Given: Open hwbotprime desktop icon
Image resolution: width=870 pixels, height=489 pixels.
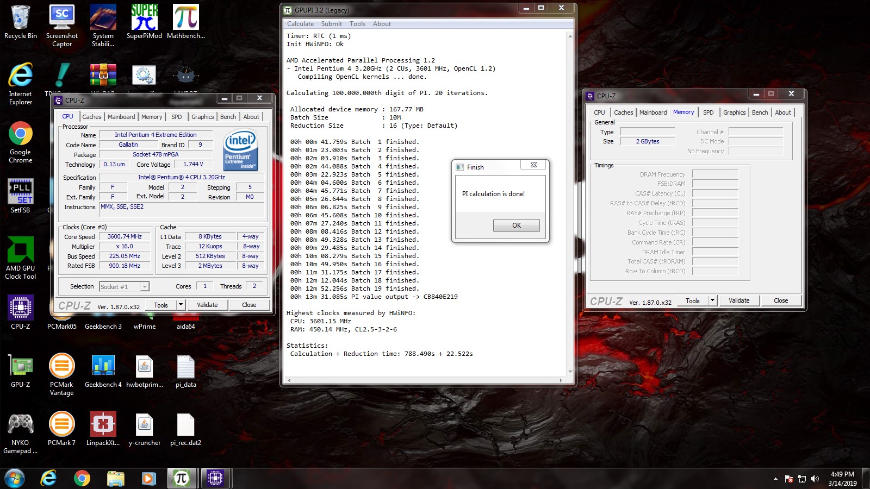Looking at the screenshot, I should pyautogui.click(x=145, y=371).
